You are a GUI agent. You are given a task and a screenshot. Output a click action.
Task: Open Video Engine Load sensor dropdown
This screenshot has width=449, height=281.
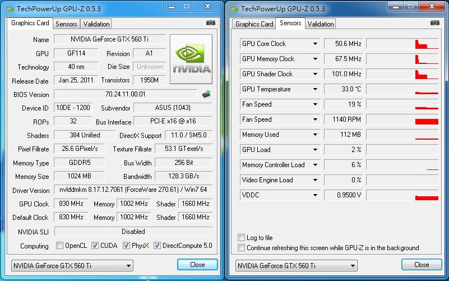click(x=315, y=180)
